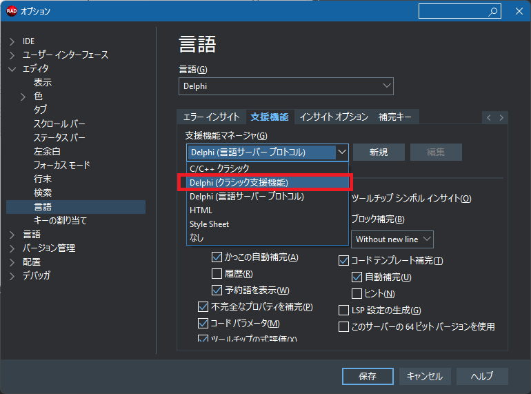Choose C/C++ クラシック from list

268,169
